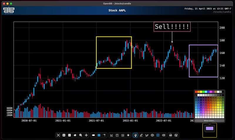Select the draw open path tool
This screenshot has height=140, width=235.
pos(147,135)
